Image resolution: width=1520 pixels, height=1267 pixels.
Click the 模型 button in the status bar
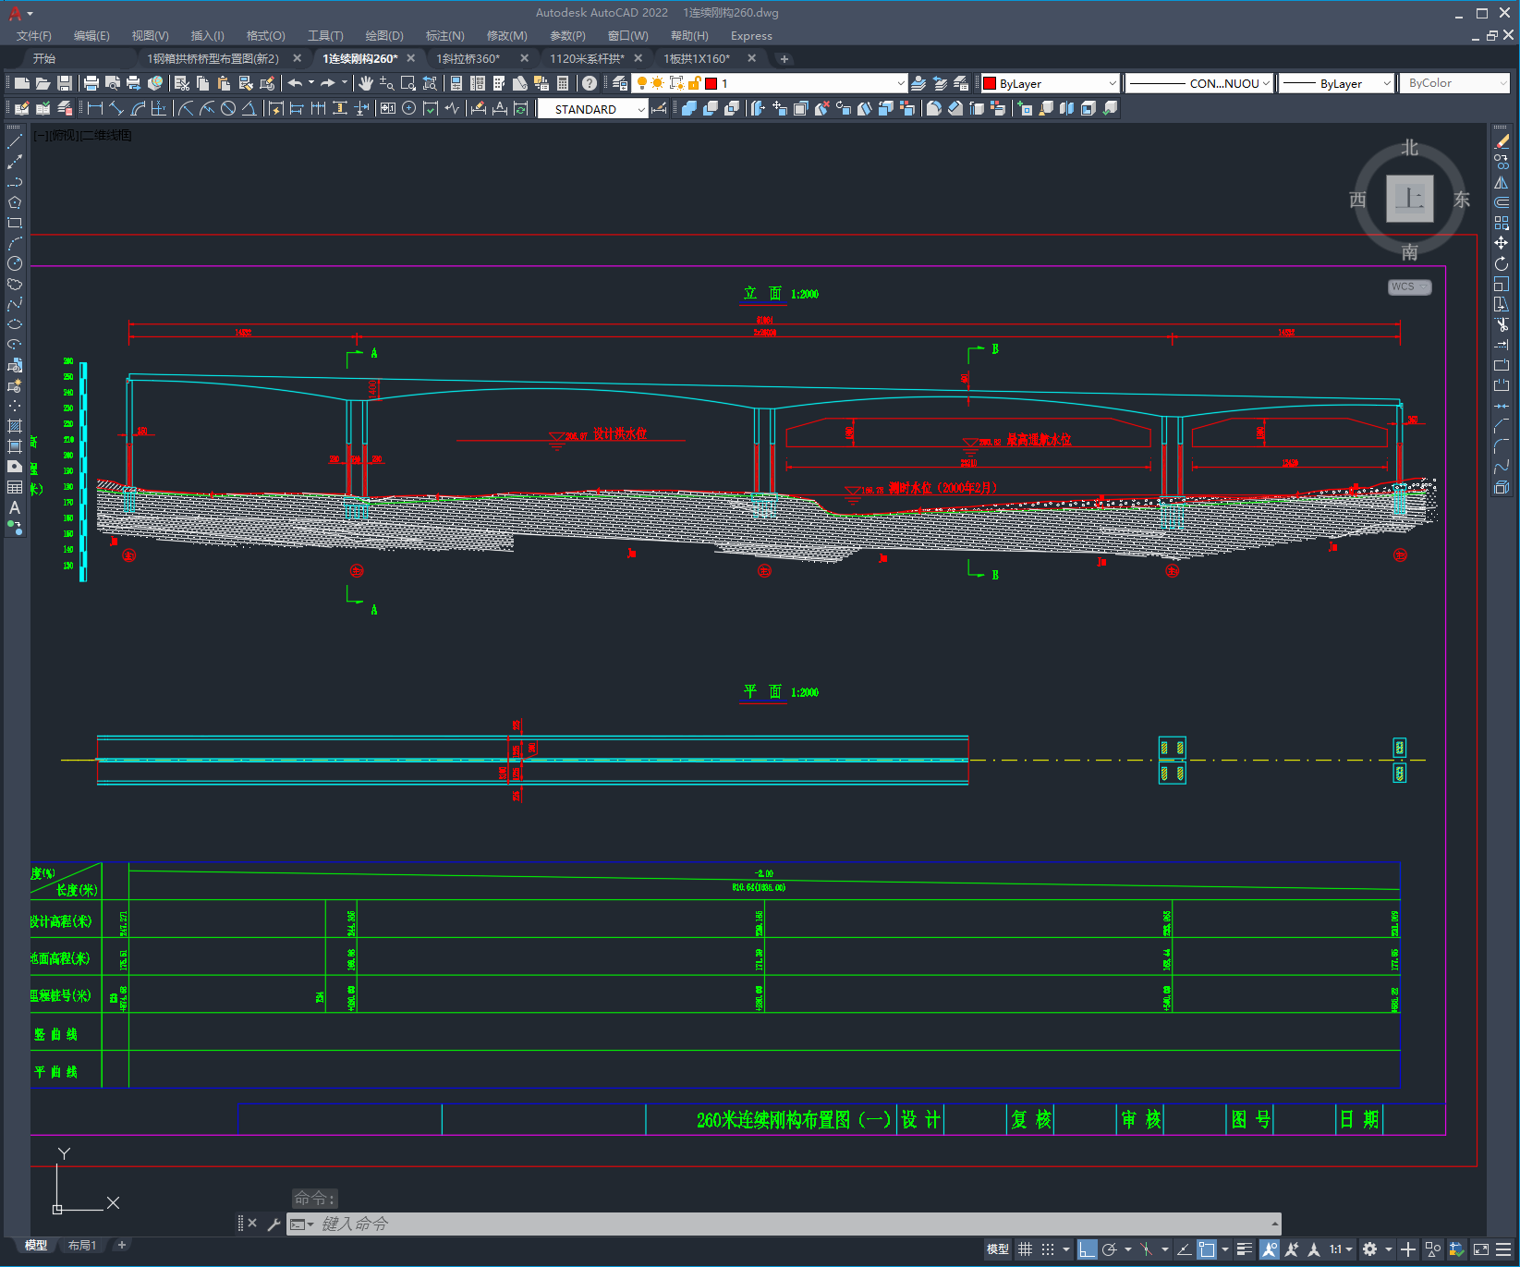(998, 1249)
